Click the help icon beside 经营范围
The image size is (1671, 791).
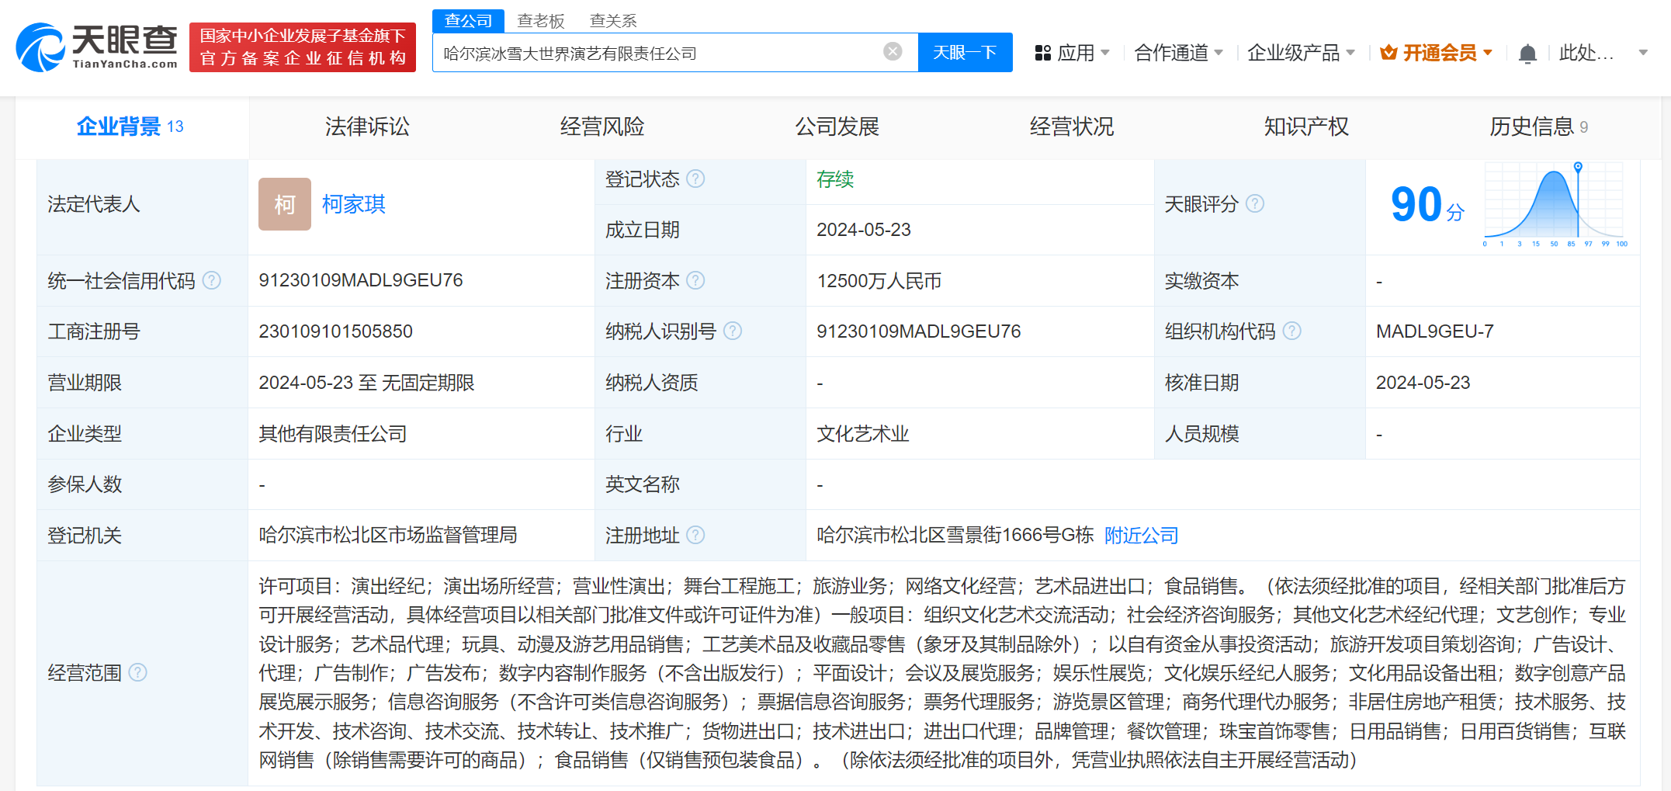(140, 672)
